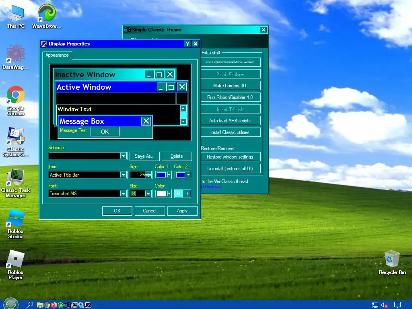Open the Color 1 dropdown arrow
412x309 pixels.
[169, 175]
